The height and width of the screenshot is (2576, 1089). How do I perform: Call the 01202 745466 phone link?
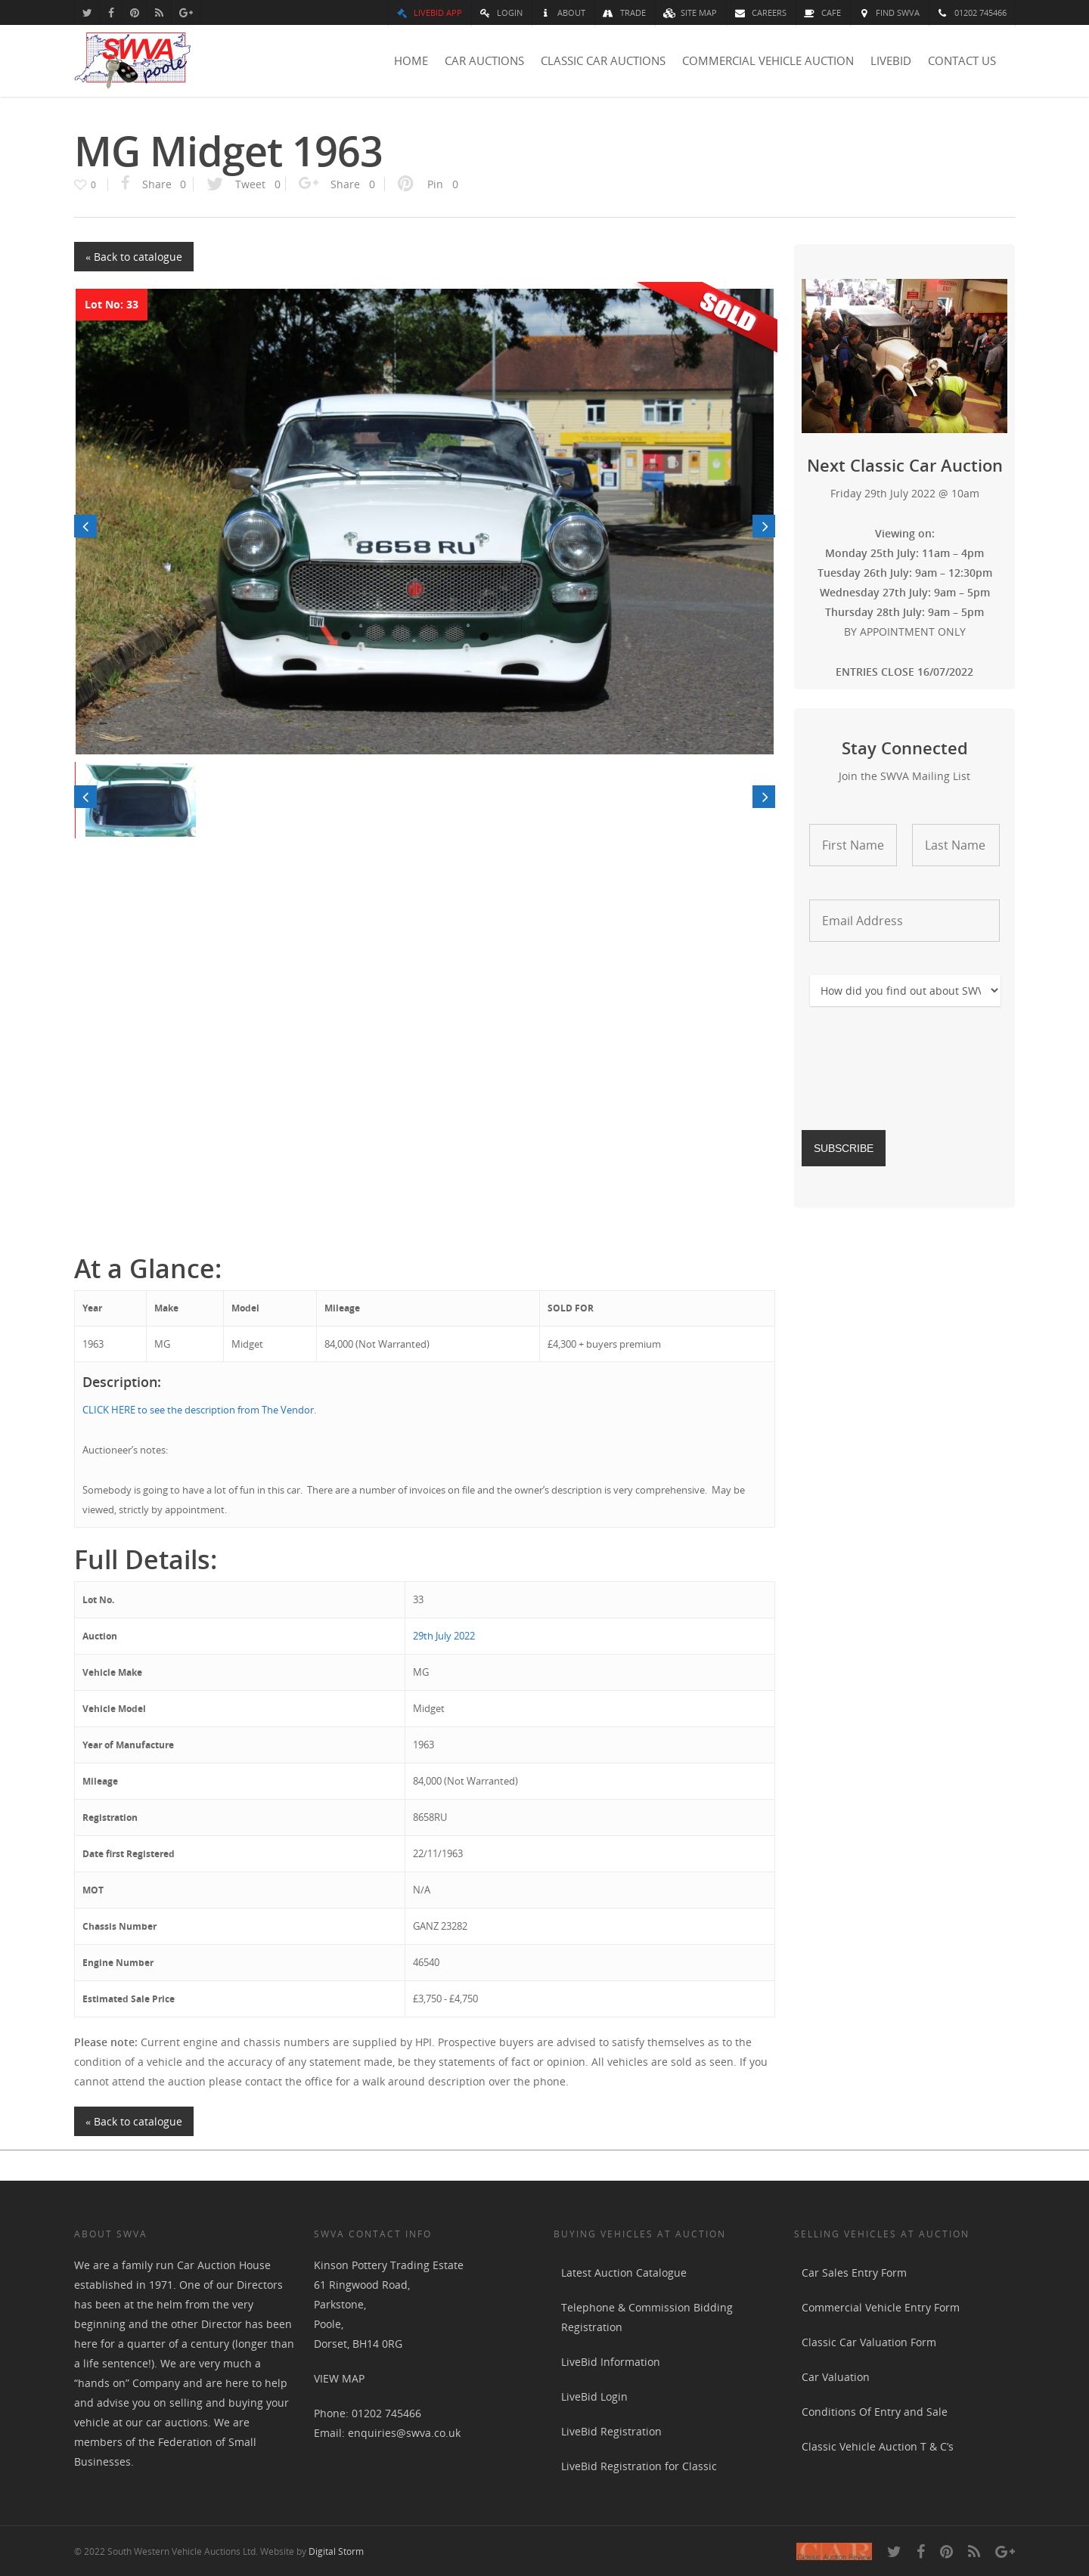pyautogui.click(x=973, y=13)
